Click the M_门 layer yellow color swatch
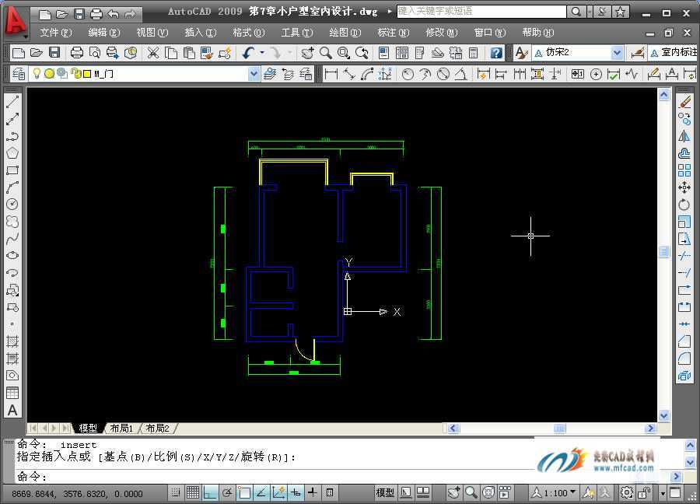 [x=87, y=74]
